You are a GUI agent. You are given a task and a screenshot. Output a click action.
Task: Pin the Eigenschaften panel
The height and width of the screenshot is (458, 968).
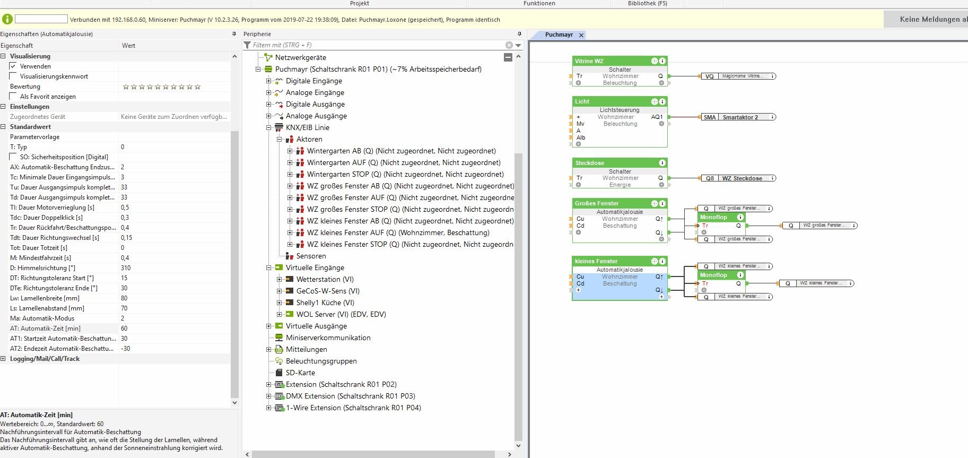click(x=234, y=34)
